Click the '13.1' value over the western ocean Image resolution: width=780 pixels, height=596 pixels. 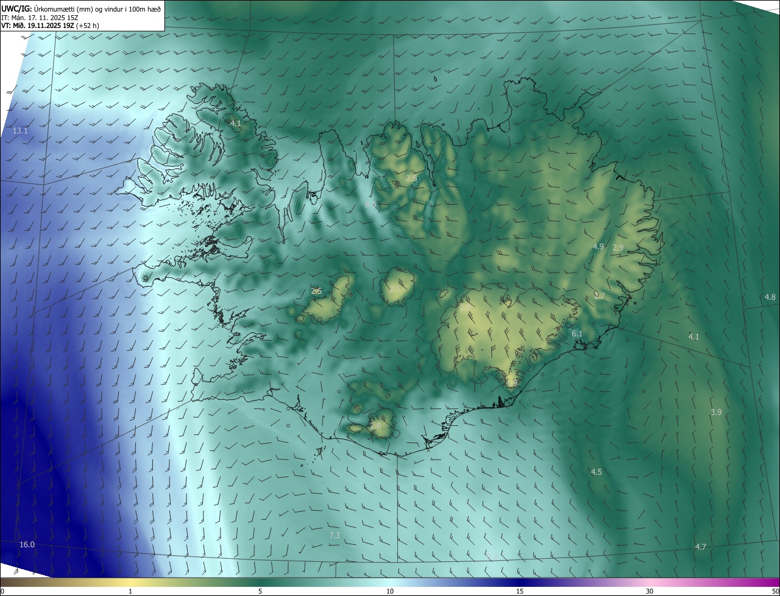pos(20,131)
